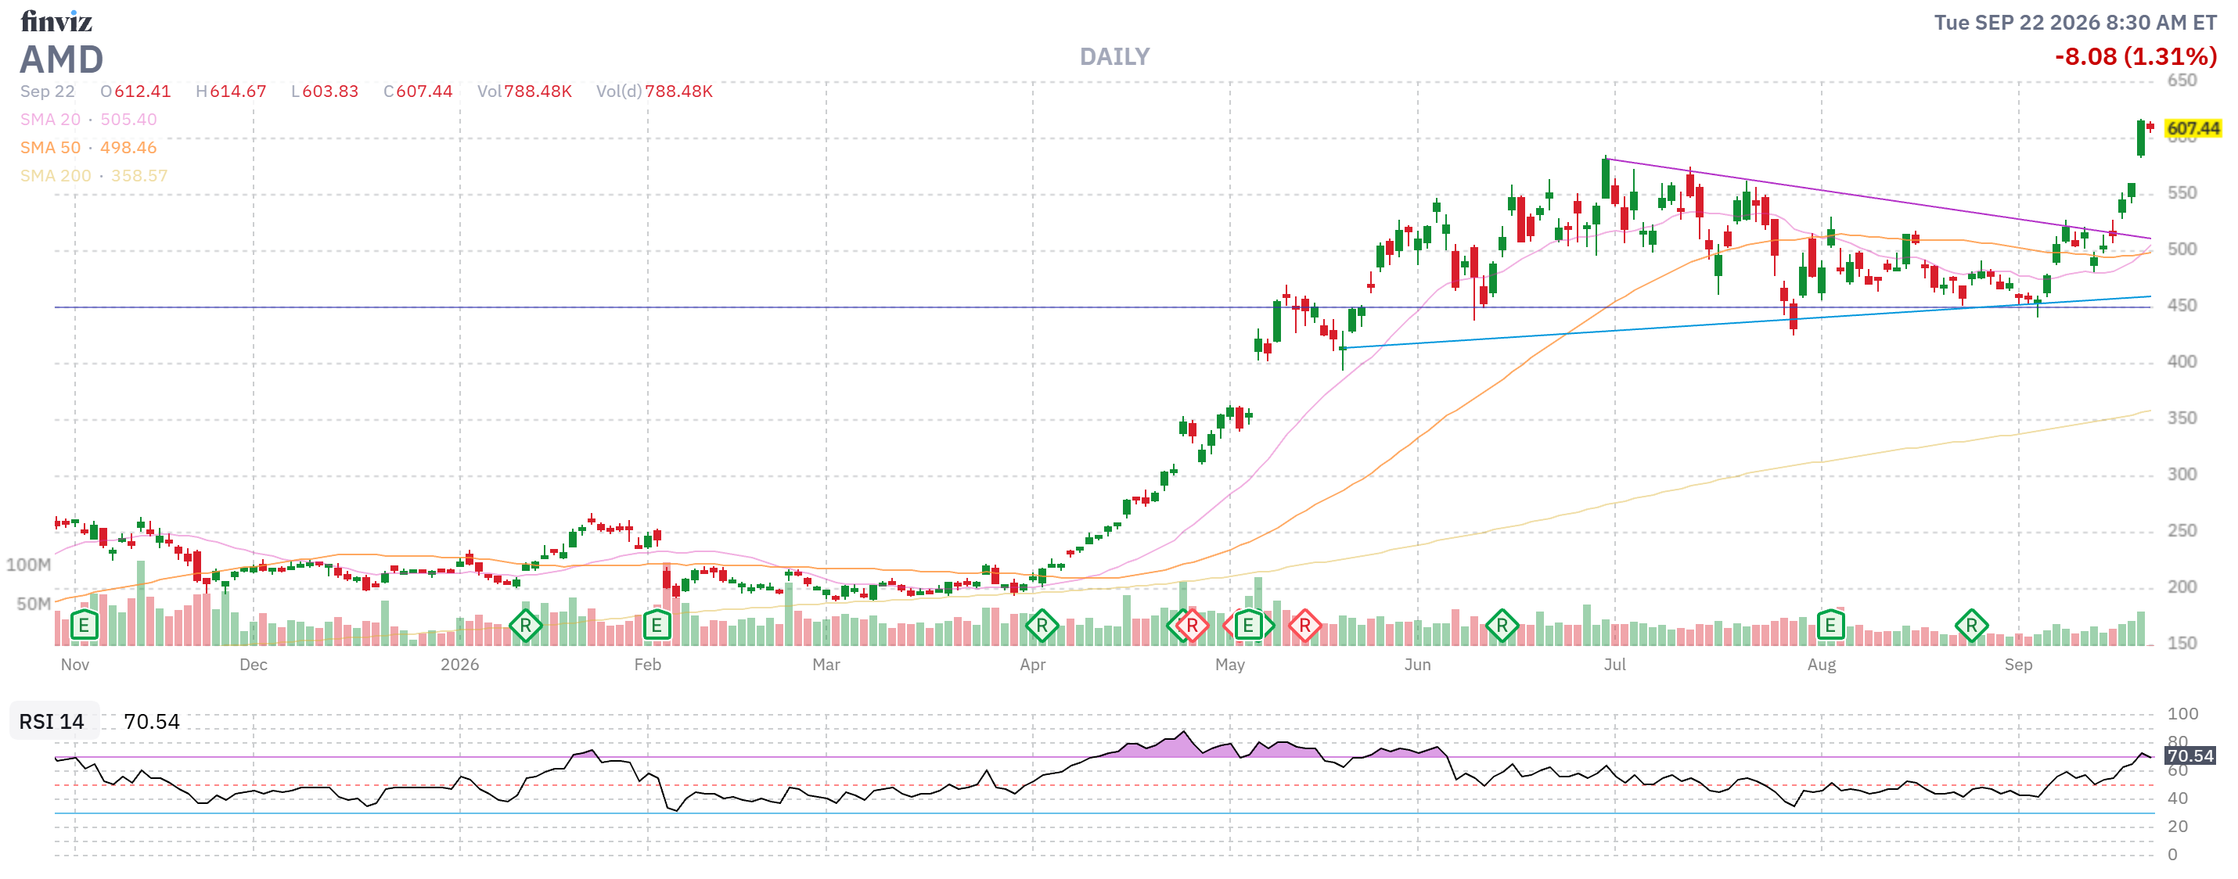The image size is (2238, 879).
Task: Open the earnings E marker in early August
Action: coord(1830,625)
